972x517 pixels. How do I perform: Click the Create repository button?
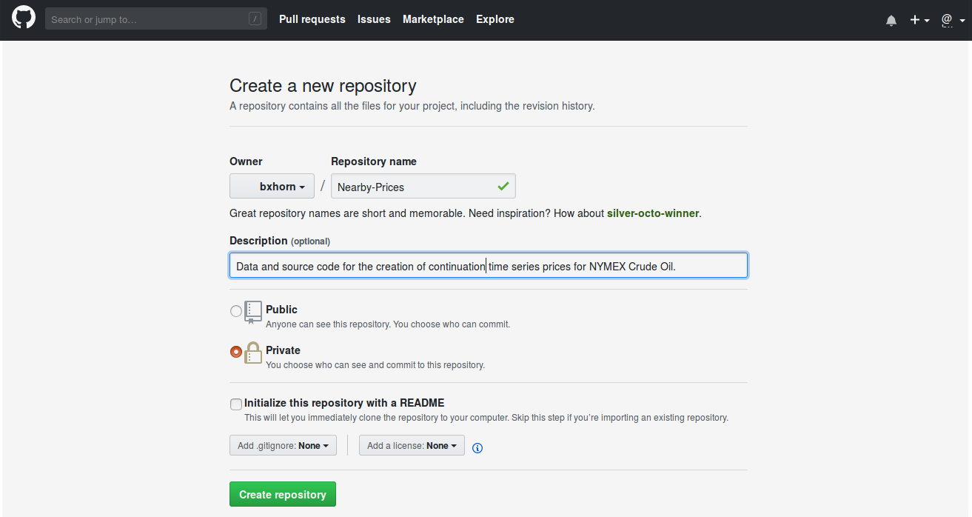click(283, 493)
